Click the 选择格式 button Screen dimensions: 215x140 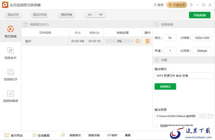(165, 86)
